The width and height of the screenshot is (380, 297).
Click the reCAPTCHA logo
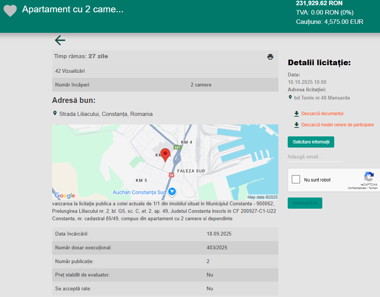[369, 177]
